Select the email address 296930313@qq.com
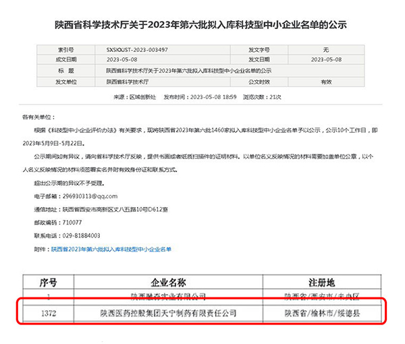Screen dimensions: 405x344 (90, 196)
